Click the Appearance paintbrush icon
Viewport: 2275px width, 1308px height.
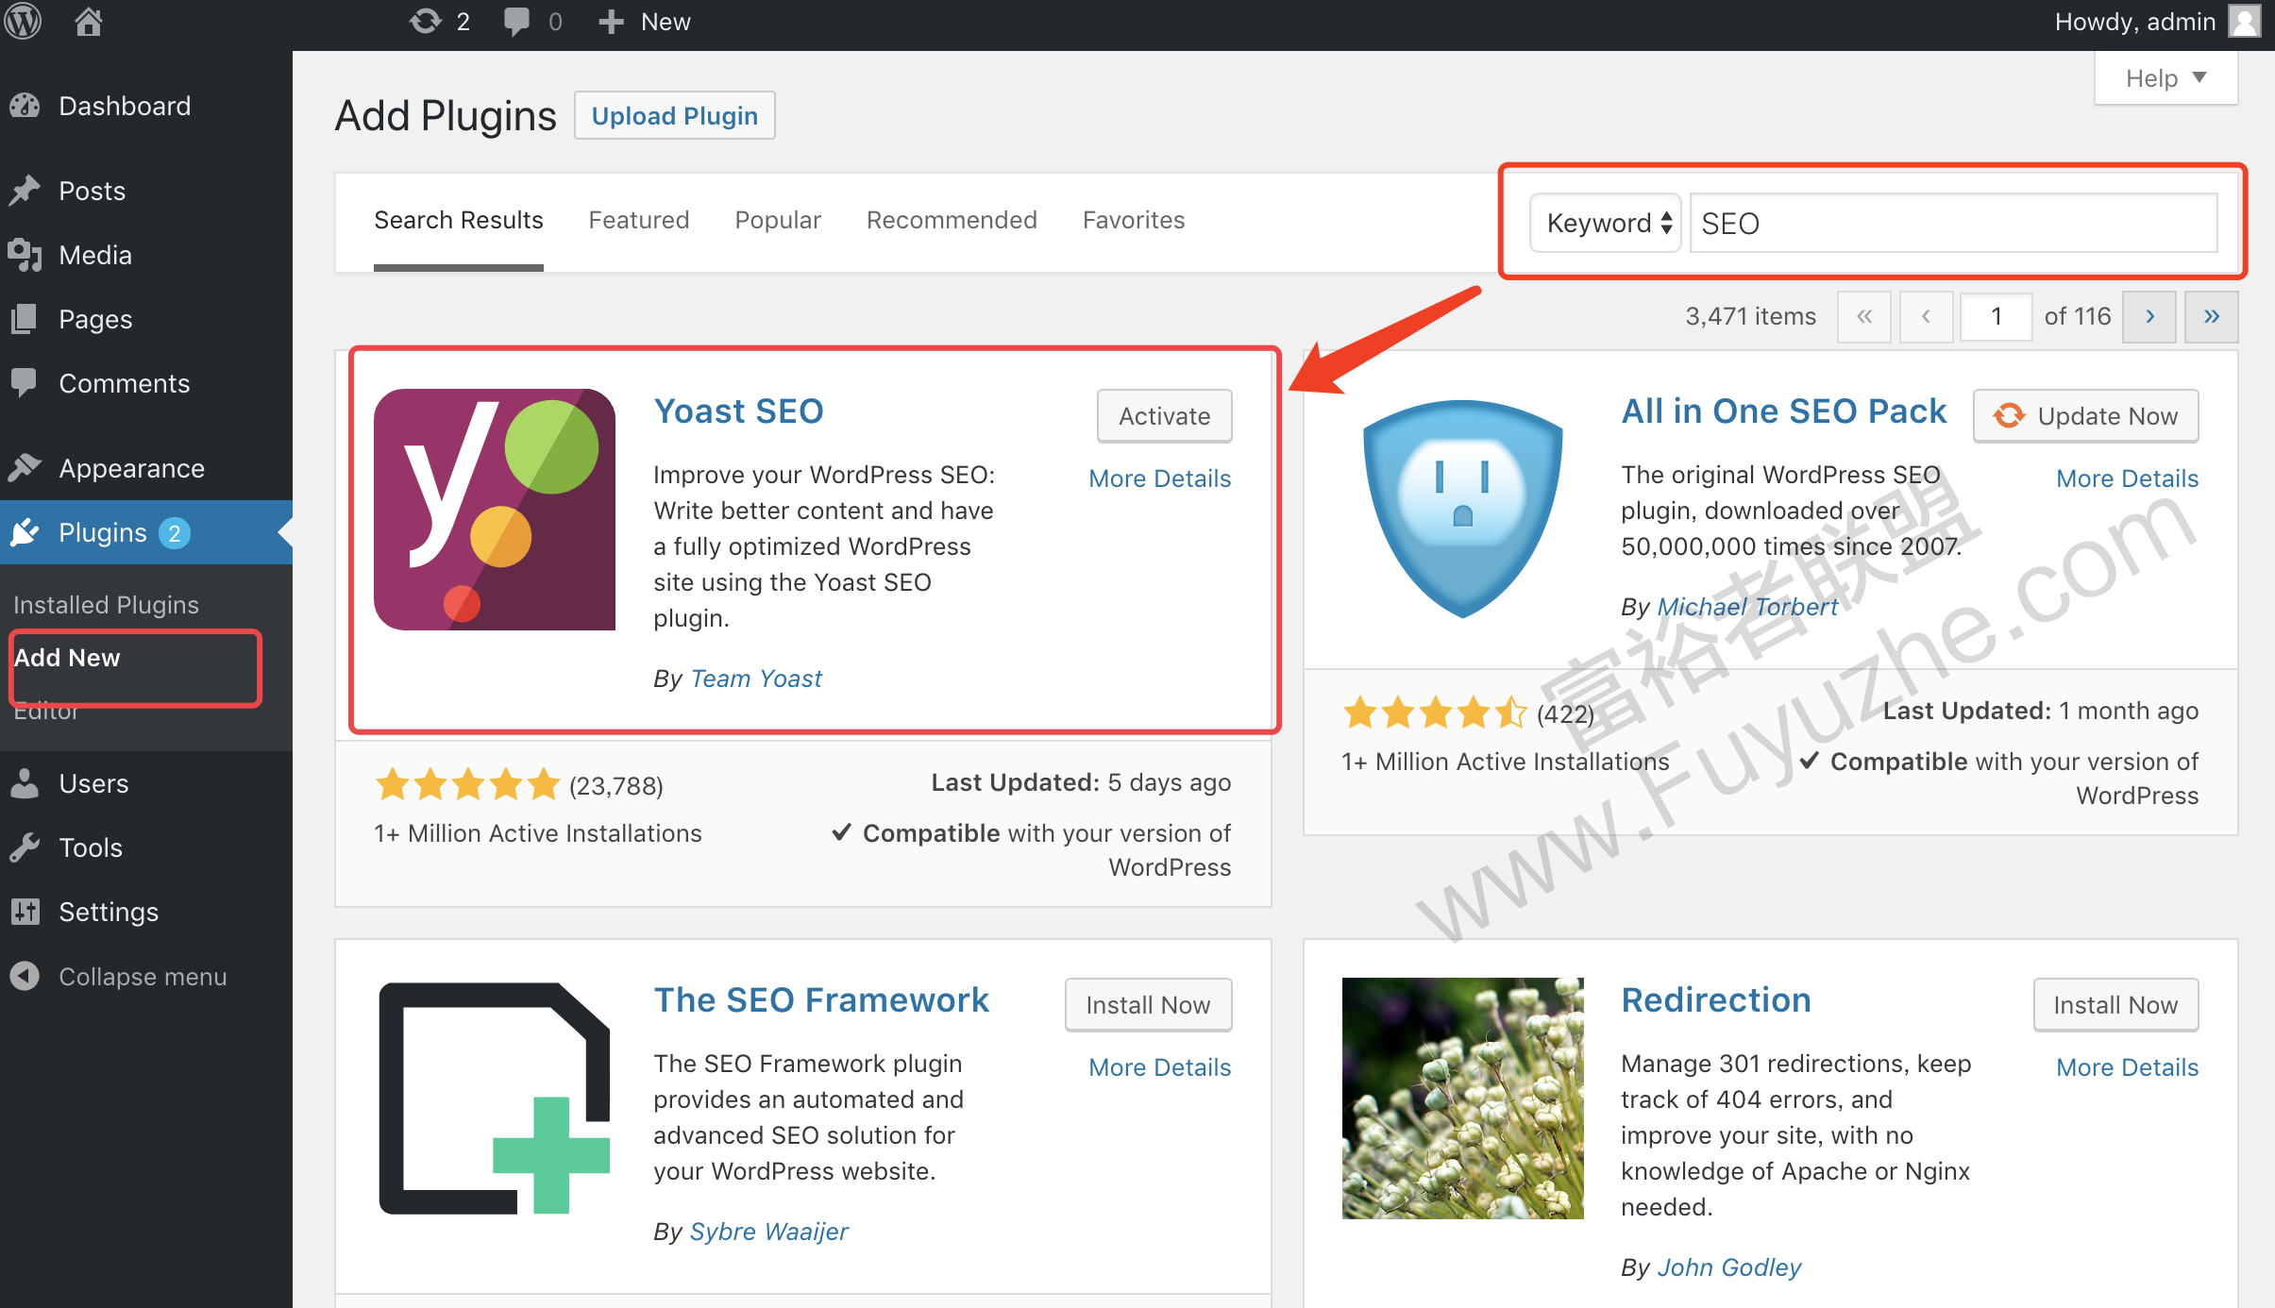tap(25, 468)
